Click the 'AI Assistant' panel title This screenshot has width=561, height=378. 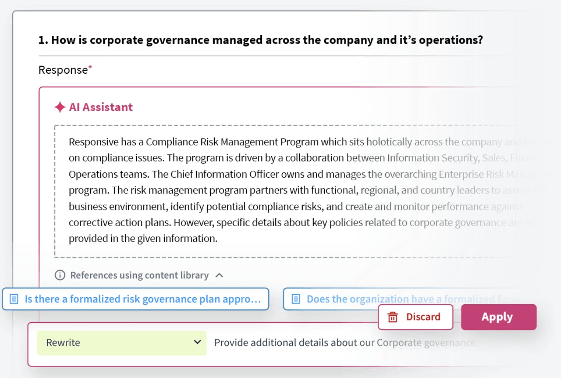[x=101, y=107]
